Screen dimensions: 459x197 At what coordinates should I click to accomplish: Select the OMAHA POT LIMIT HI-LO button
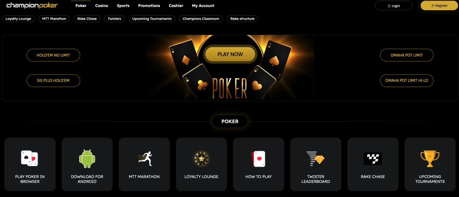407,81
